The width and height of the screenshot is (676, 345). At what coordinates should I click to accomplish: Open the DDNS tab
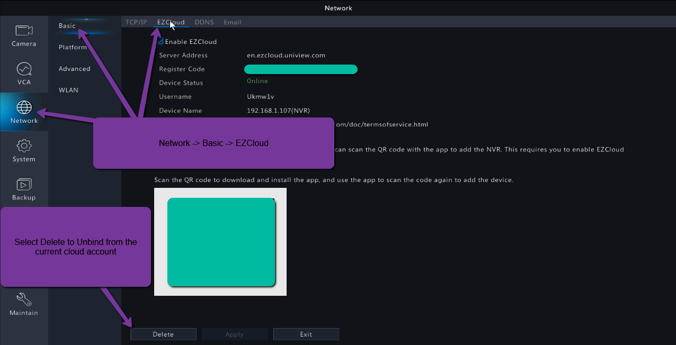point(204,22)
